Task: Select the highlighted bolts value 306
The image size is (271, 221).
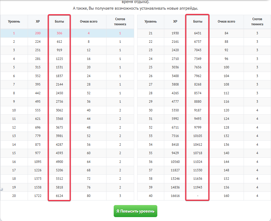Action: 59,33
